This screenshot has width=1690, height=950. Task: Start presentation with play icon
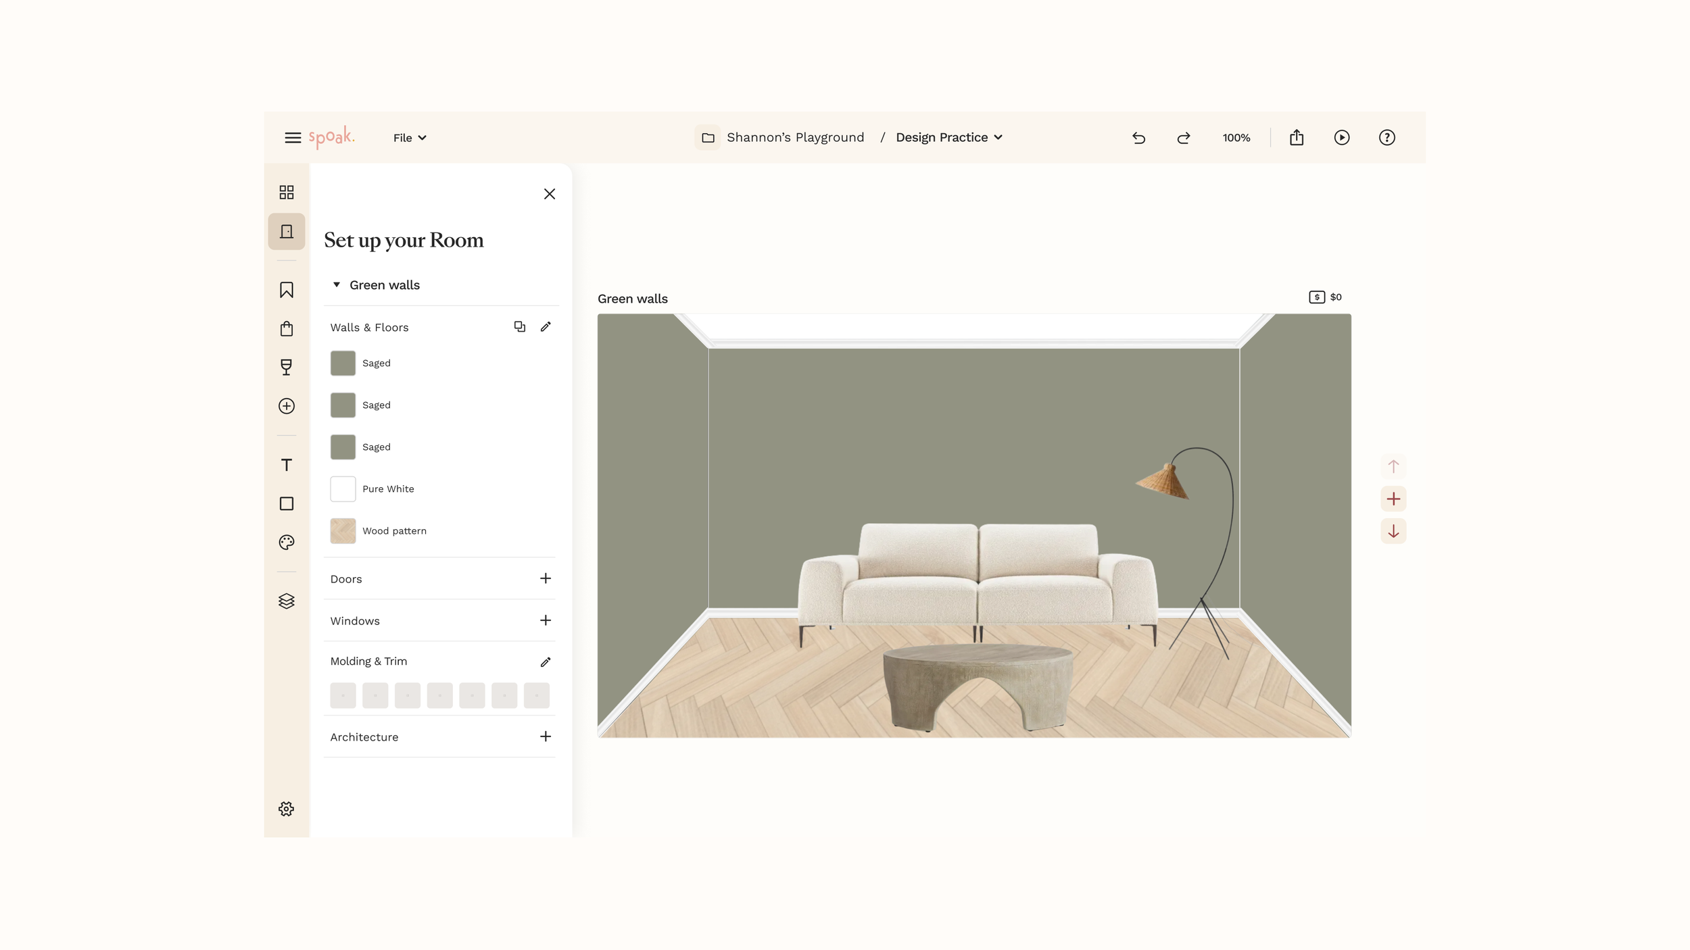point(1342,138)
